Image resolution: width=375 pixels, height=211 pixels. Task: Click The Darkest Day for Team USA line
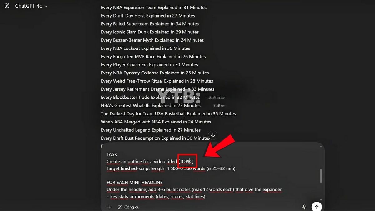tap(168, 113)
